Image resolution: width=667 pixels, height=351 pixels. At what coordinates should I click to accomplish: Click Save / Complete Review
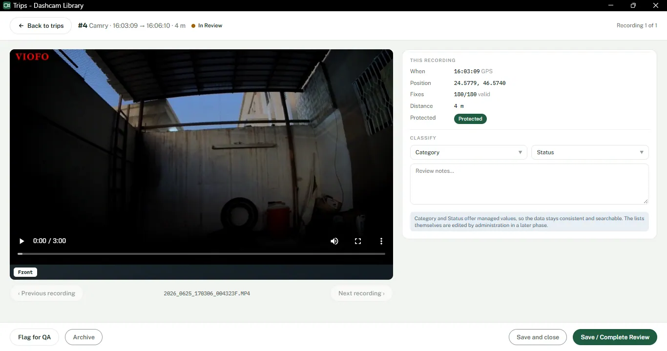615,337
